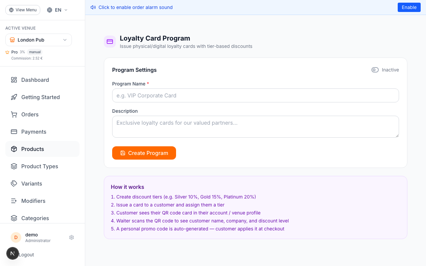
Task: Click the Program Name input field
Action: [255, 95]
